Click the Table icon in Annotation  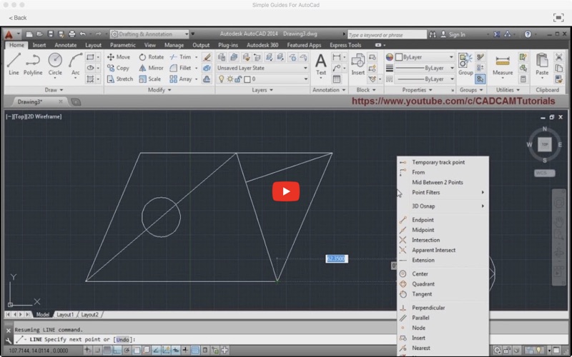click(336, 79)
